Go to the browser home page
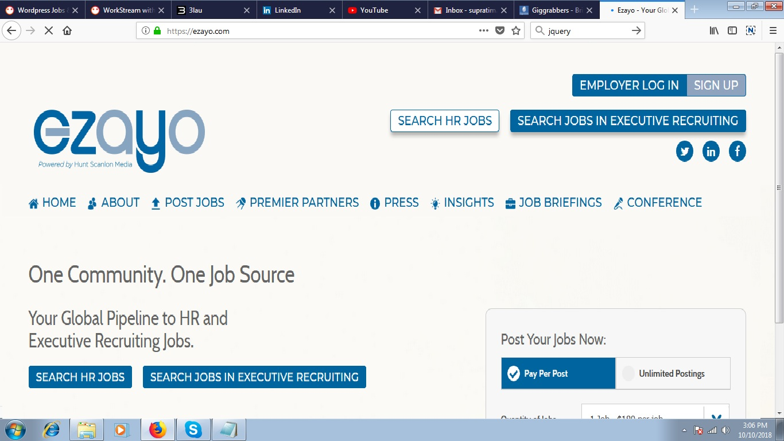 67,31
